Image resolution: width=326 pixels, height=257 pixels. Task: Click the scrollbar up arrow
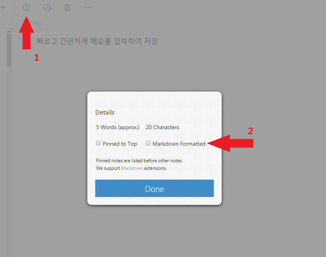[x=9, y=32]
